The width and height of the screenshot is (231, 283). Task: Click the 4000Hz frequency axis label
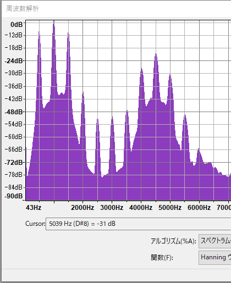click(x=141, y=208)
